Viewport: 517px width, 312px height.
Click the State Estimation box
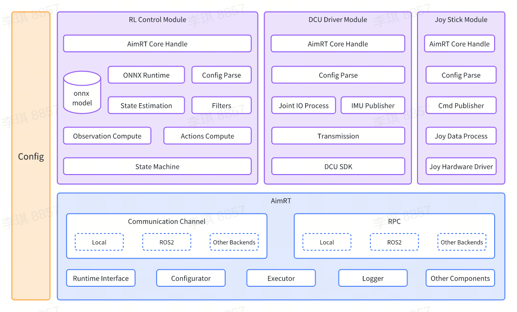point(147,106)
